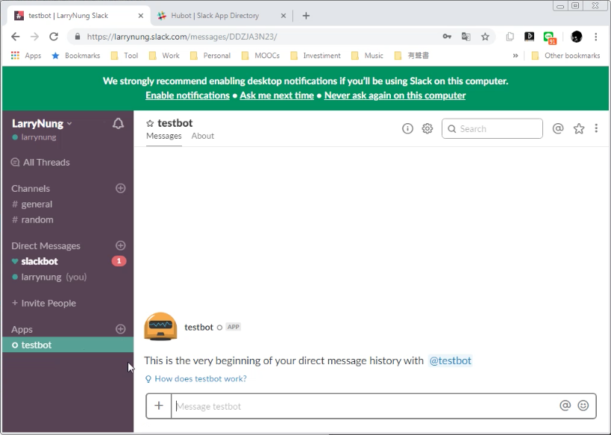Open the translate page icon
The width and height of the screenshot is (611, 435).
pos(466,37)
